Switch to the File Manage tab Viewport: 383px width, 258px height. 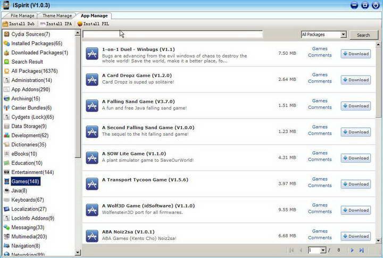22,15
